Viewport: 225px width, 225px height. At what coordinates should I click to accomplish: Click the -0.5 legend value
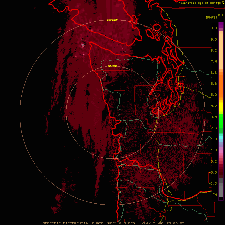coord(213,172)
